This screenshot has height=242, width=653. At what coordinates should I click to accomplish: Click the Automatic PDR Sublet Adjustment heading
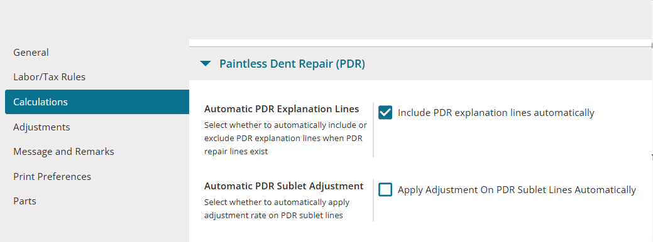click(x=283, y=186)
